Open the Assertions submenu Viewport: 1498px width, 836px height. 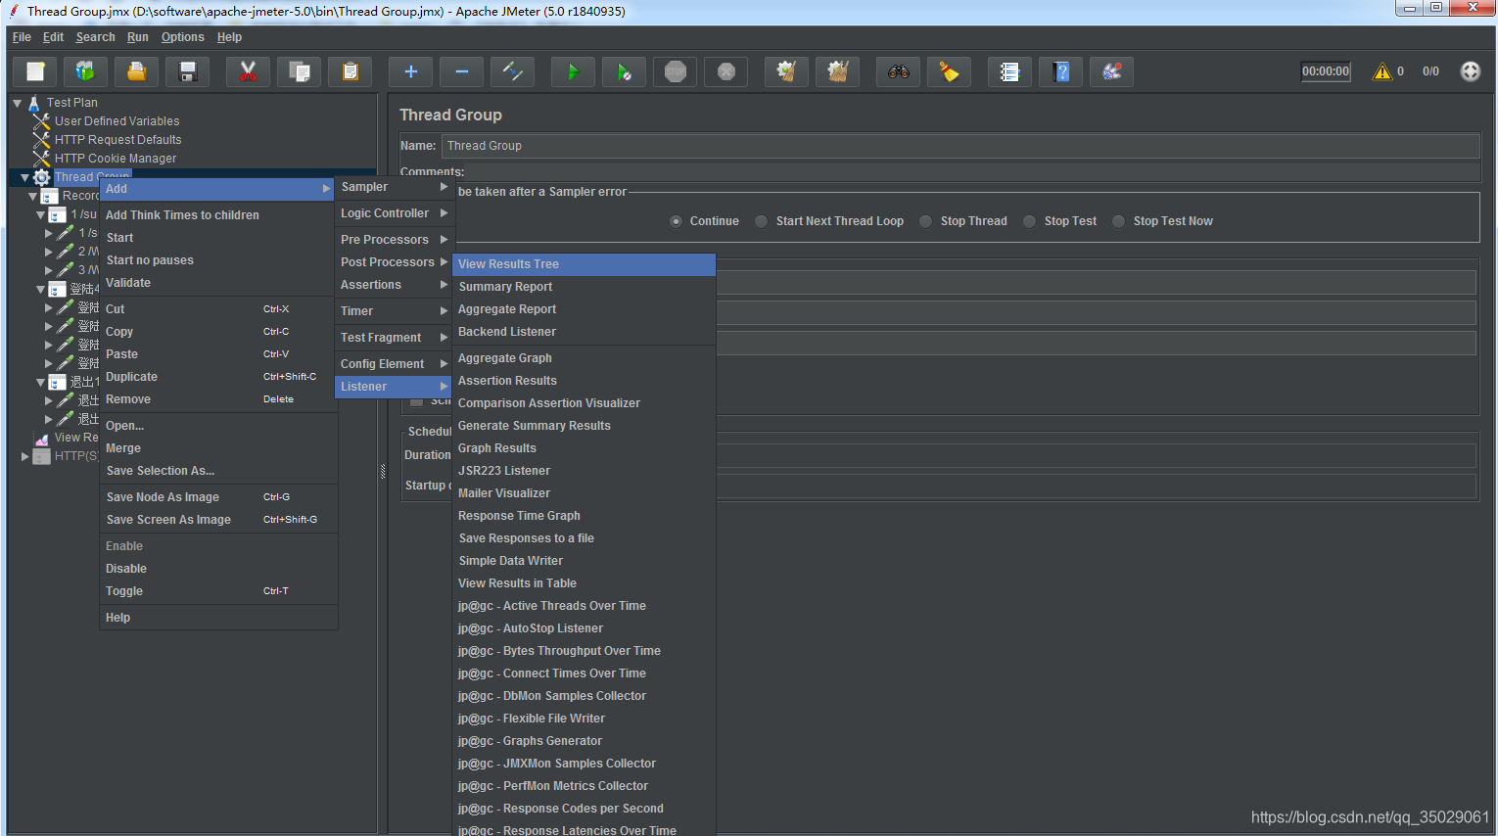coord(393,285)
